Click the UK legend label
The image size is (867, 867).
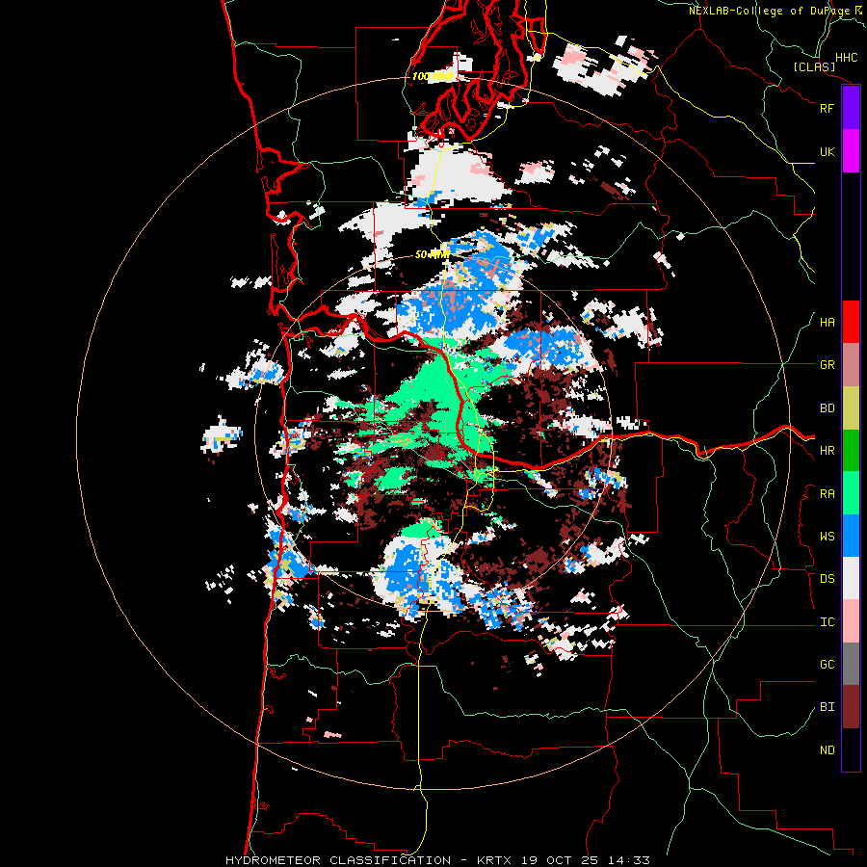tap(827, 151)
